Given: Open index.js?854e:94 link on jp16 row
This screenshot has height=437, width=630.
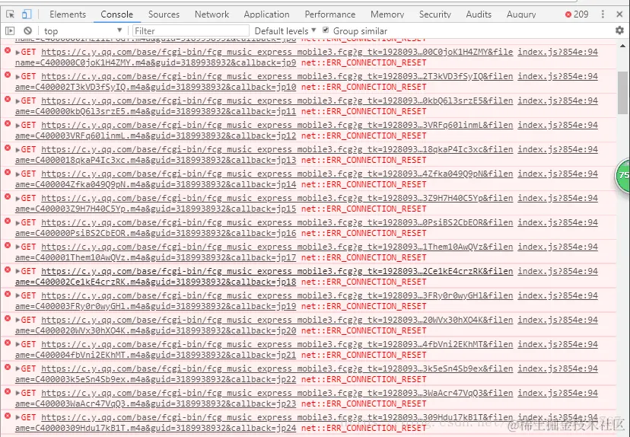Looking at the screenshot, I should click(557, 222).
